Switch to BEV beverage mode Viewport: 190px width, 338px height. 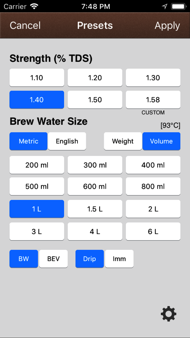pyautogui.click(x=53, y=259)
